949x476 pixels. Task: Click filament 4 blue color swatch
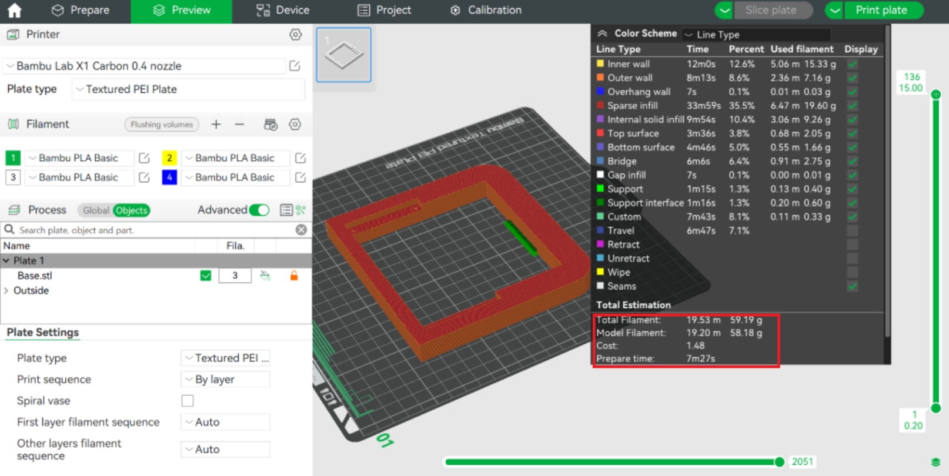(169, 177)
